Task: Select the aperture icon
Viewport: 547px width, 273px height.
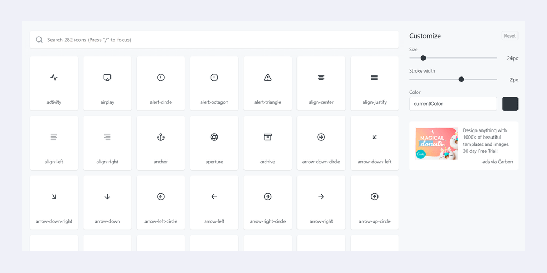Action: click(214, 143)
